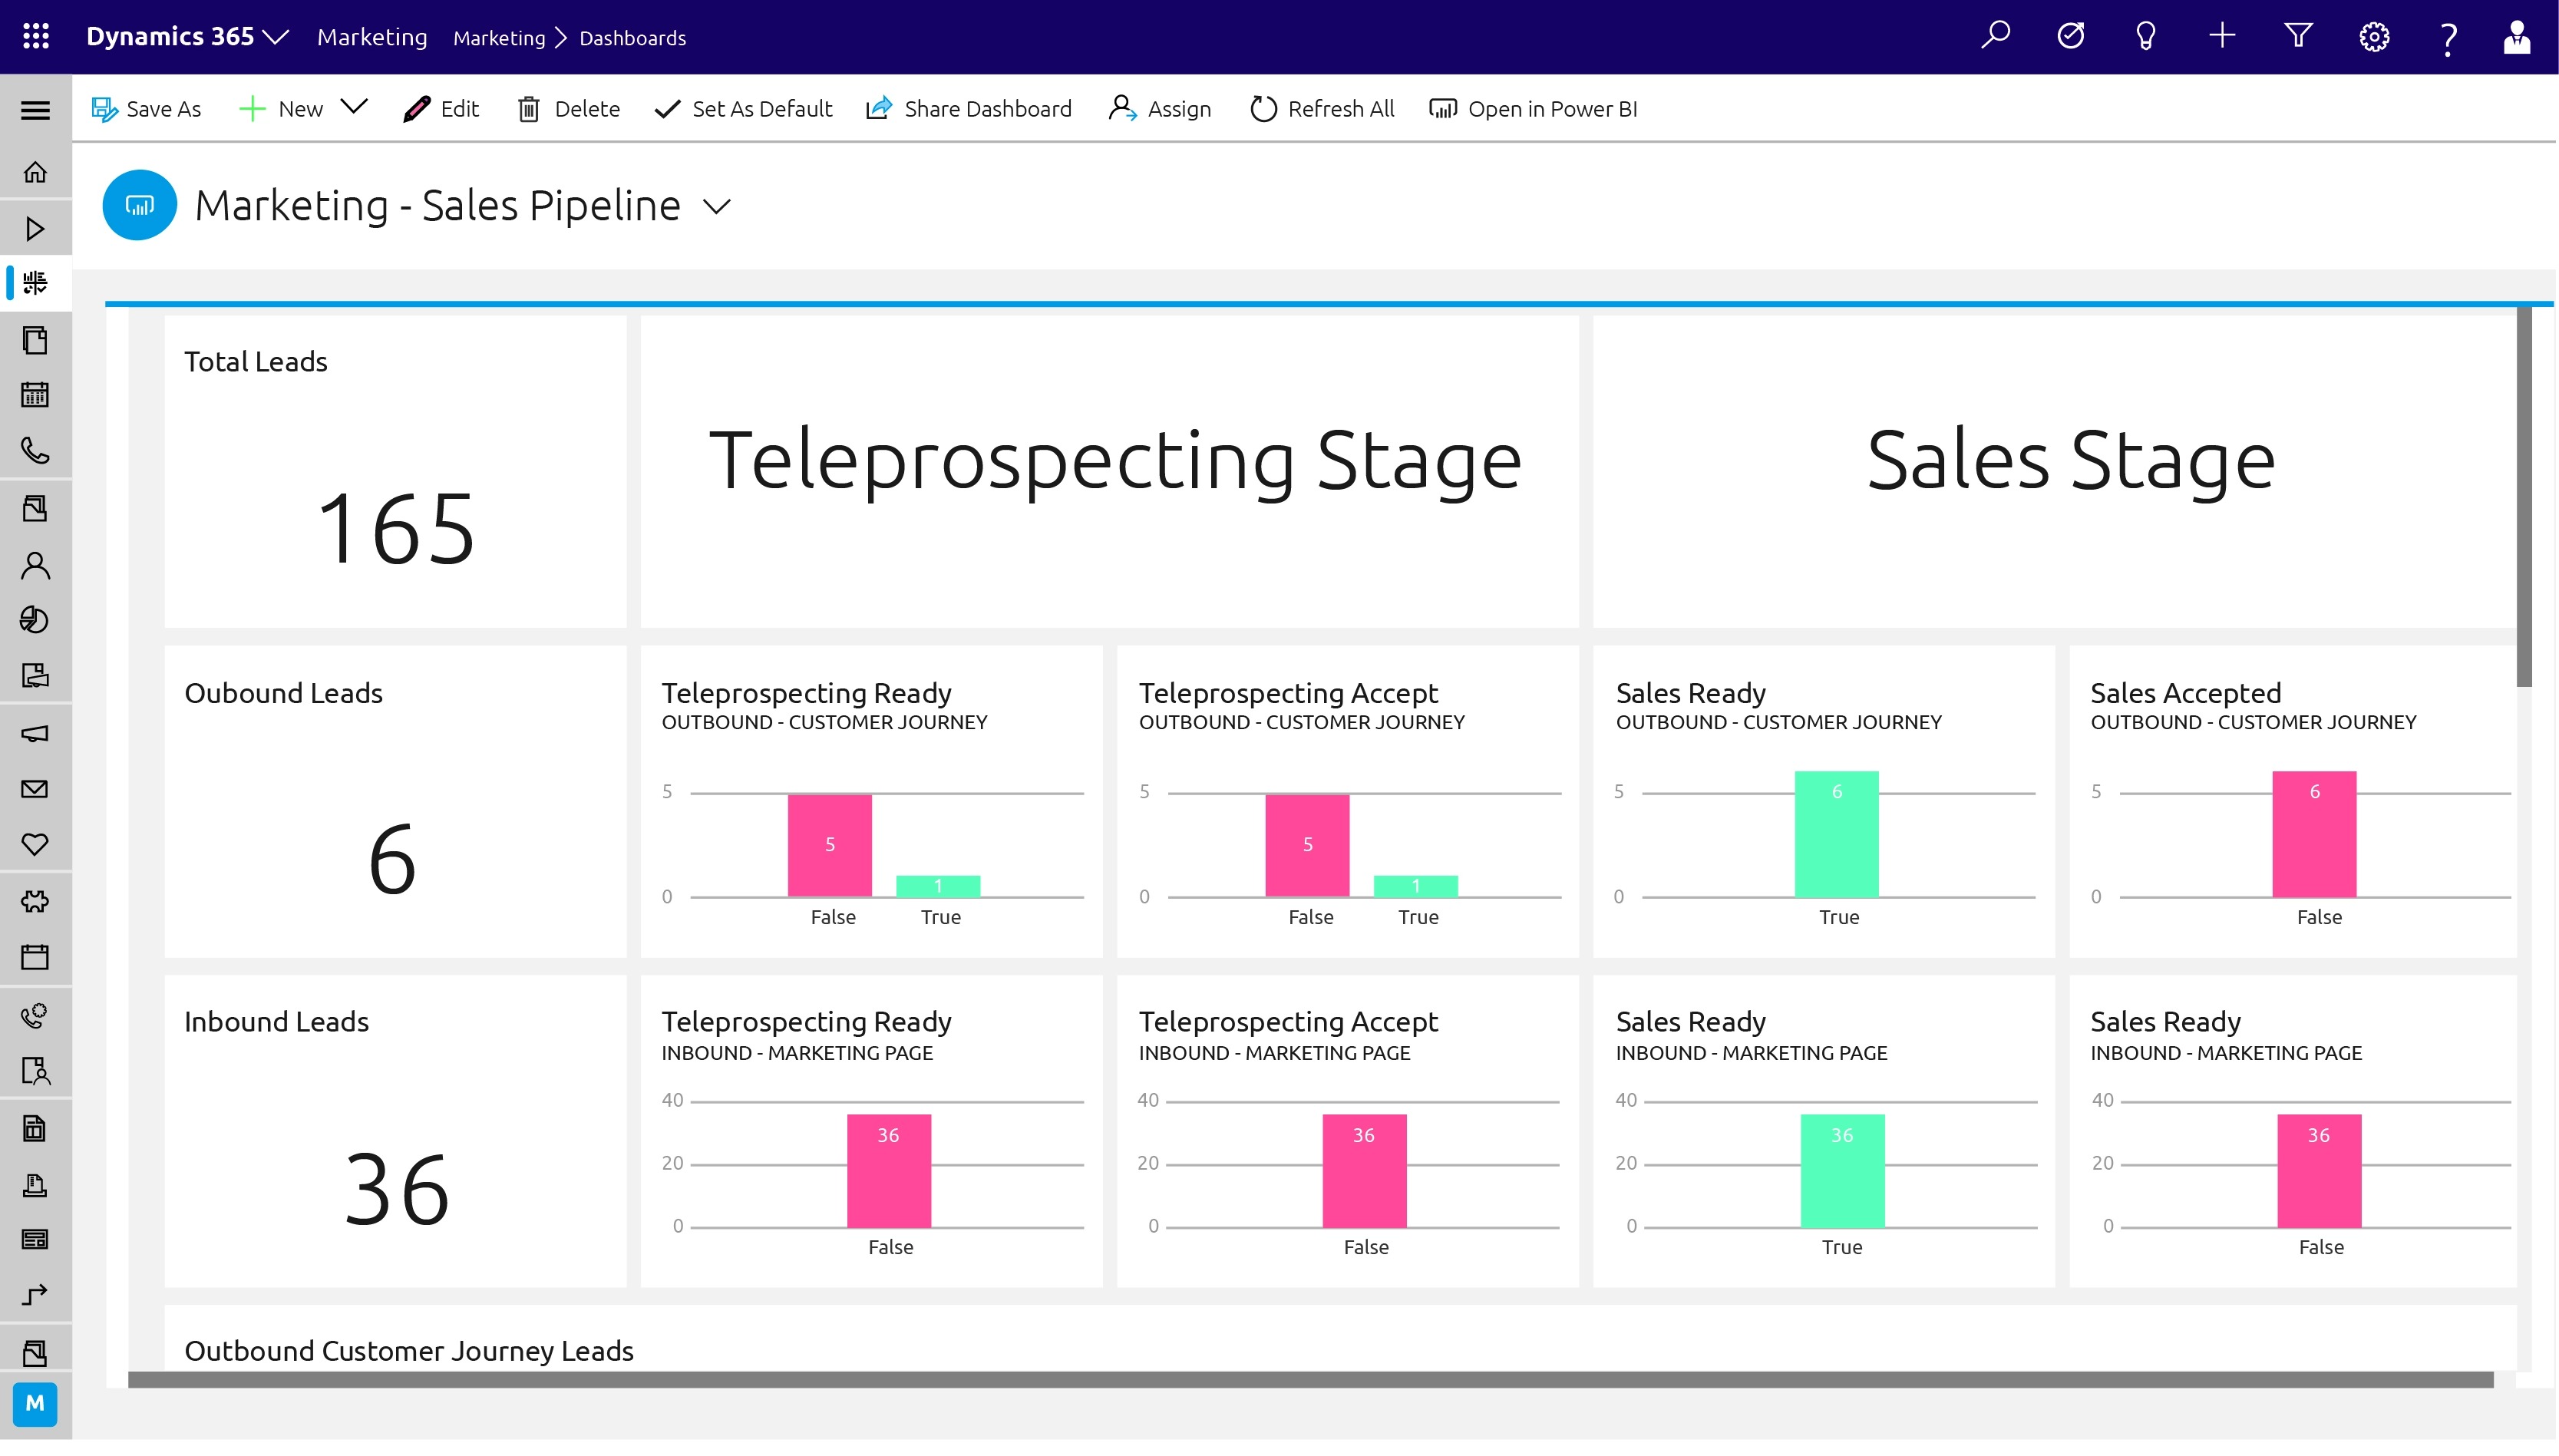Open the advanced find filter icon
The height and width of the screenshot is (1456, 2559).
pyautogui.click(x=2298, y=37)
